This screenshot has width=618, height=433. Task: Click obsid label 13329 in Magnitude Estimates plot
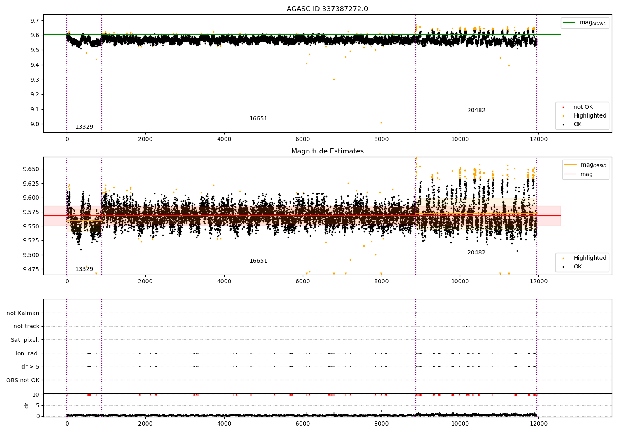[84, 269]
